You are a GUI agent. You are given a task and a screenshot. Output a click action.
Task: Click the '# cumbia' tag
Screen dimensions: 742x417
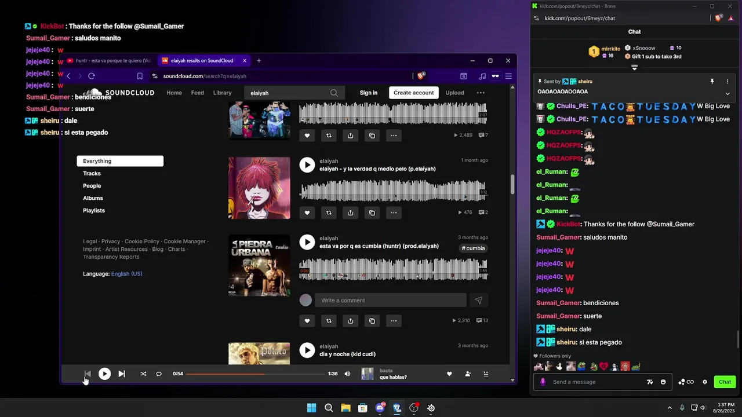click(x=474, y=248)
